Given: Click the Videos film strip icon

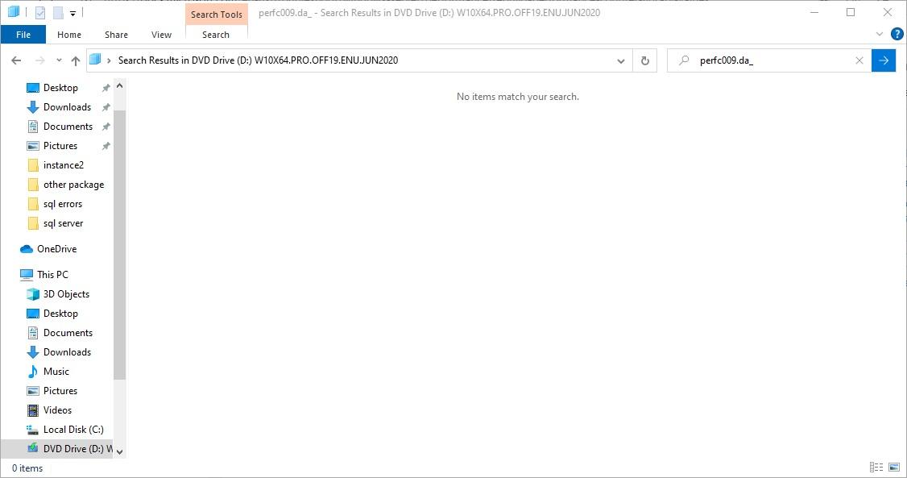Looking at the screenshot, I should [x=33, y=410].
